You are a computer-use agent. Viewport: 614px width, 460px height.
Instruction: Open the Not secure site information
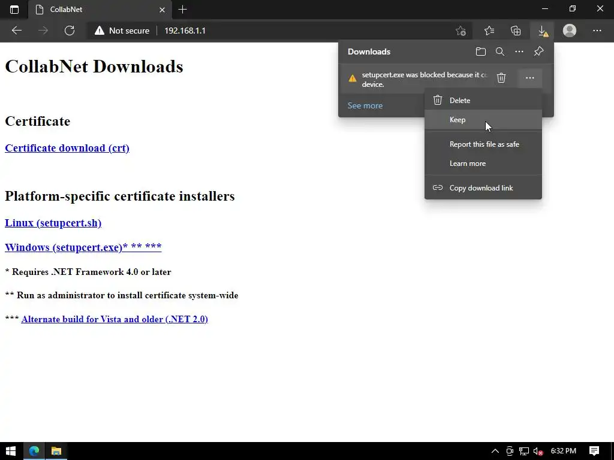pyautogui.click(x=122, y=31)
